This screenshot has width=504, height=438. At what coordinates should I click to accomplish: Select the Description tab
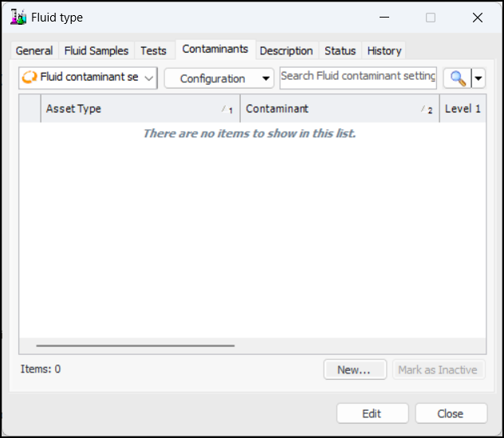[x=286, y=50]
